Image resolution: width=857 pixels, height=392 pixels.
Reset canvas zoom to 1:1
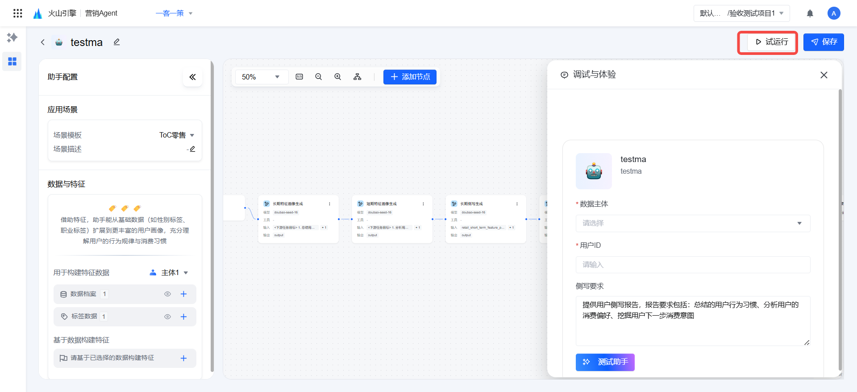(300, 77)
